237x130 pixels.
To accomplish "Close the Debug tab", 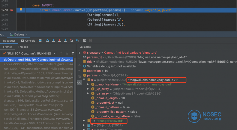I will pyautogui.click(x=26, y=34).
